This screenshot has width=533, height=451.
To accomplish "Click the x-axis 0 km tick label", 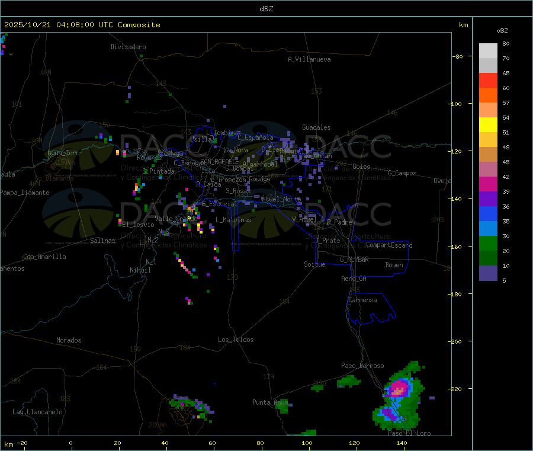I will pyautogui.click(x=70, y=443).
